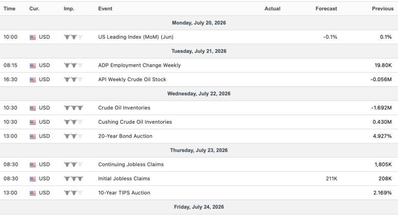Viewport: 398px width, 216px height.
Task: Click importance bull icons for Crude Oil Inventories
Action: [x=73, y=108]
